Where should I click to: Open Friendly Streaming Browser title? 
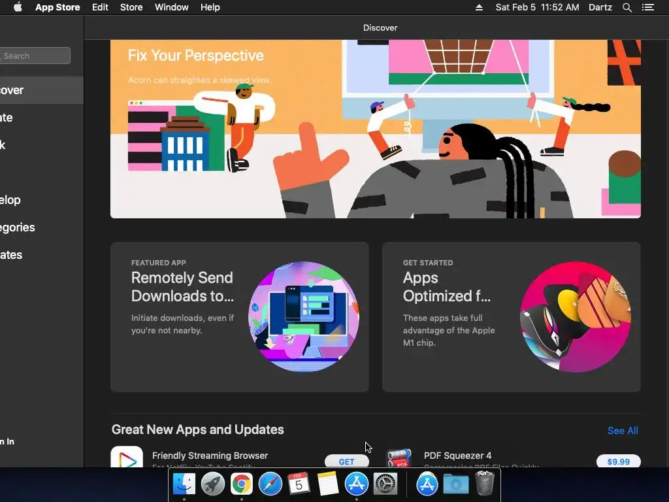[210, 456]
